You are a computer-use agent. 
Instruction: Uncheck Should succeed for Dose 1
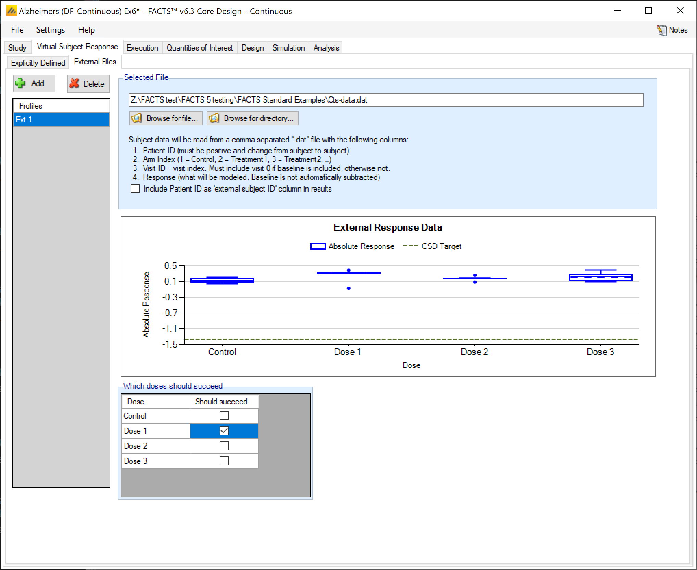coord(224,431)
